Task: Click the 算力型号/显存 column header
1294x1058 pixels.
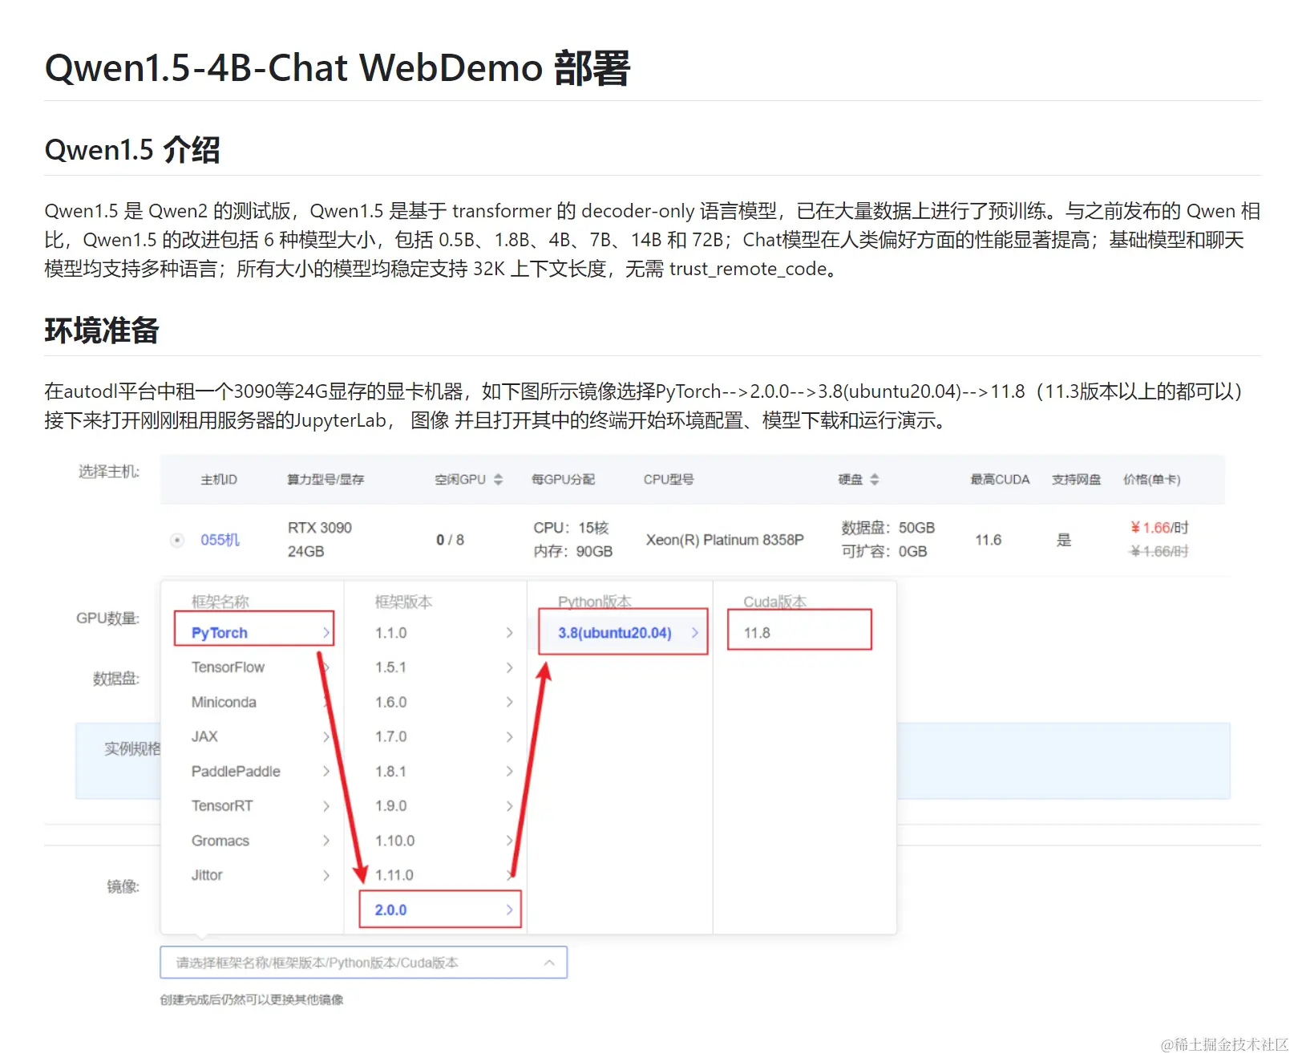Action: [x=326, y=479]
